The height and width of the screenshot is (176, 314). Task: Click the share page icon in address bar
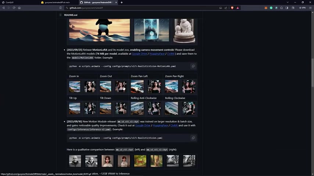(x=226, y=8)
